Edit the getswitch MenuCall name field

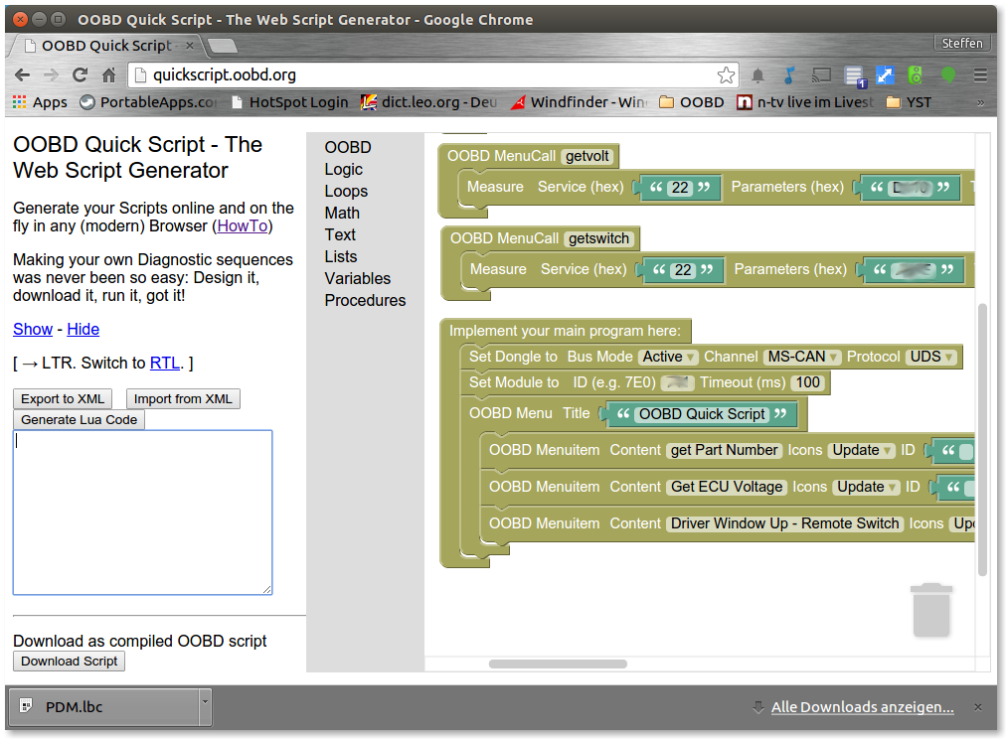point(598,238)
